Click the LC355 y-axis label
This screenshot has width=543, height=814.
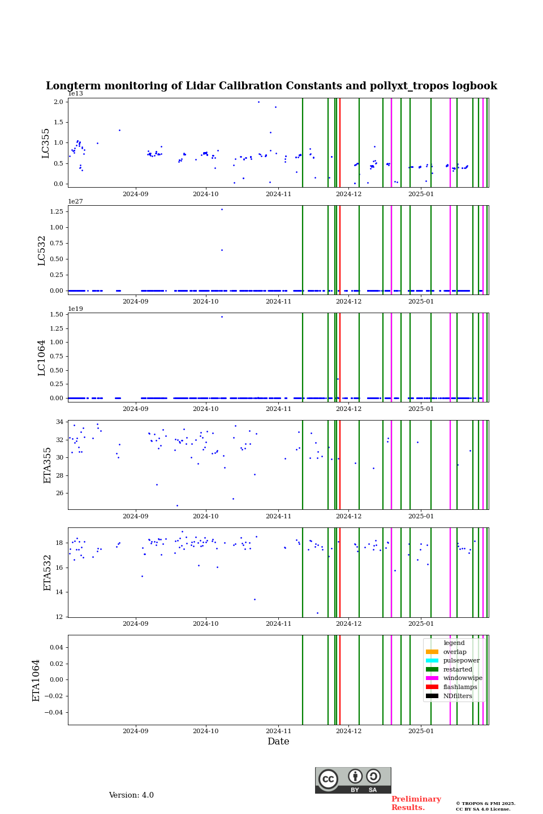click(46, 143)
